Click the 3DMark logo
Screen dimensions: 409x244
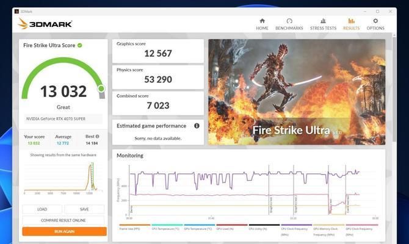click(45, 24)
